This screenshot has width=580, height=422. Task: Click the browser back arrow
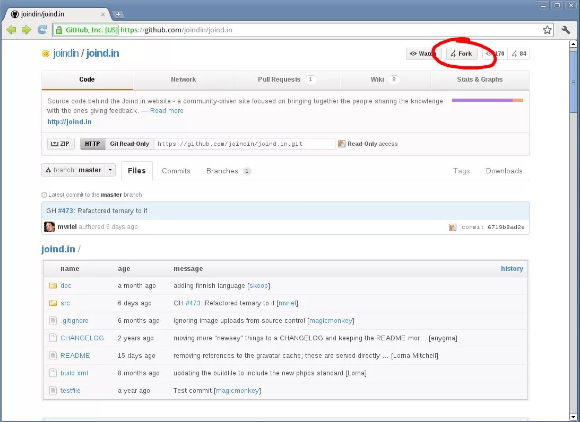tap(11, 30)
